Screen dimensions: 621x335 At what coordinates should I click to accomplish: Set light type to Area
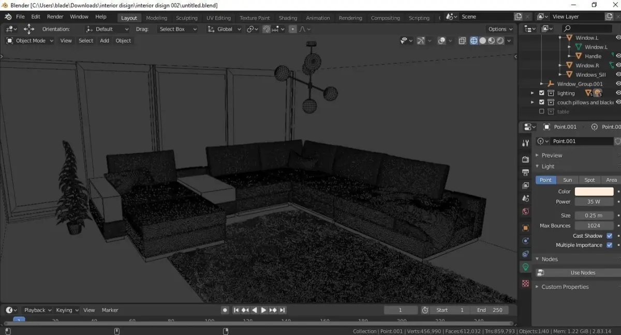click(611, 180)
